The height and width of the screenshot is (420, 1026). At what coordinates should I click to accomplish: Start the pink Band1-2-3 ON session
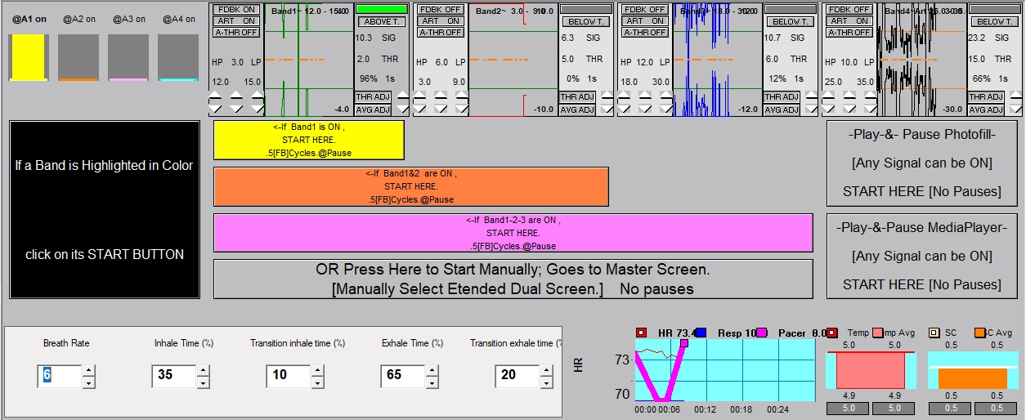coord(513,233)
